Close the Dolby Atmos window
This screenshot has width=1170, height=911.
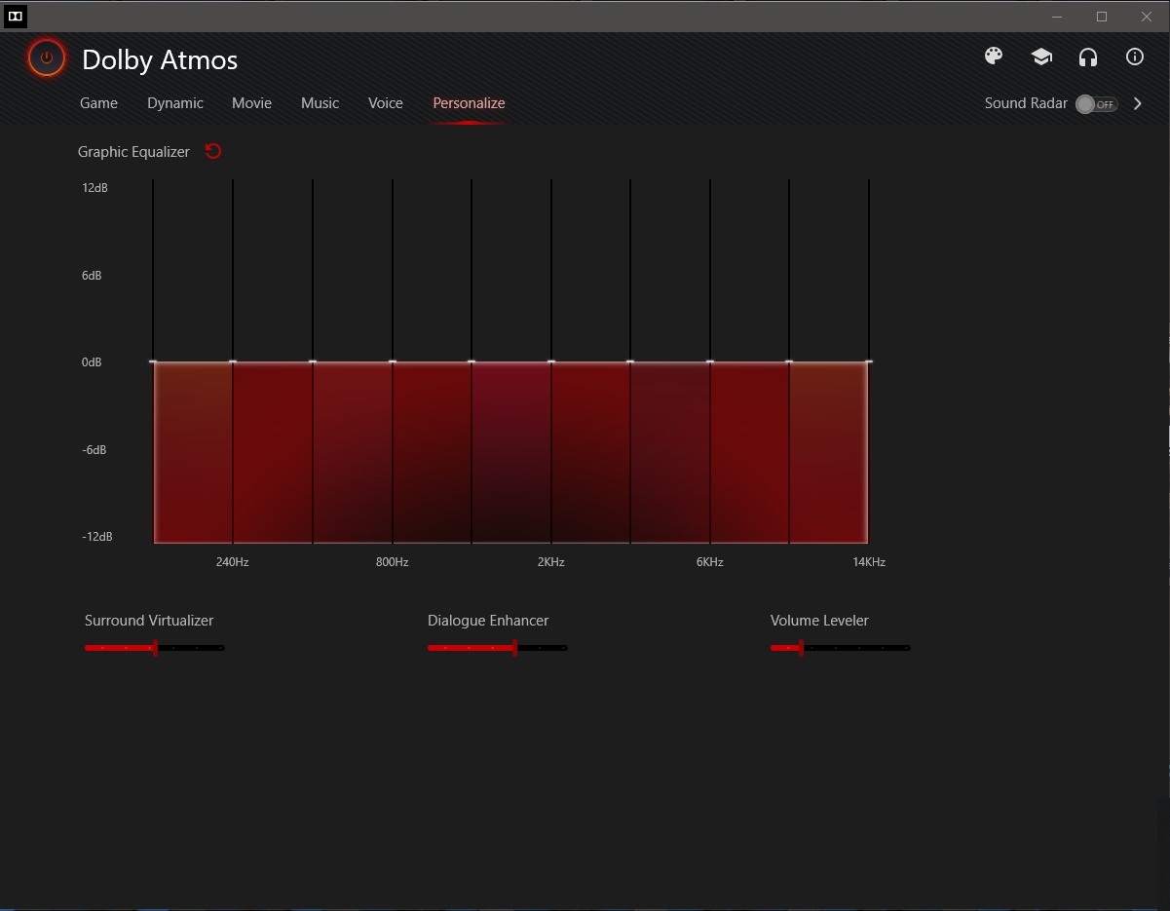(x=1147, y=17)
